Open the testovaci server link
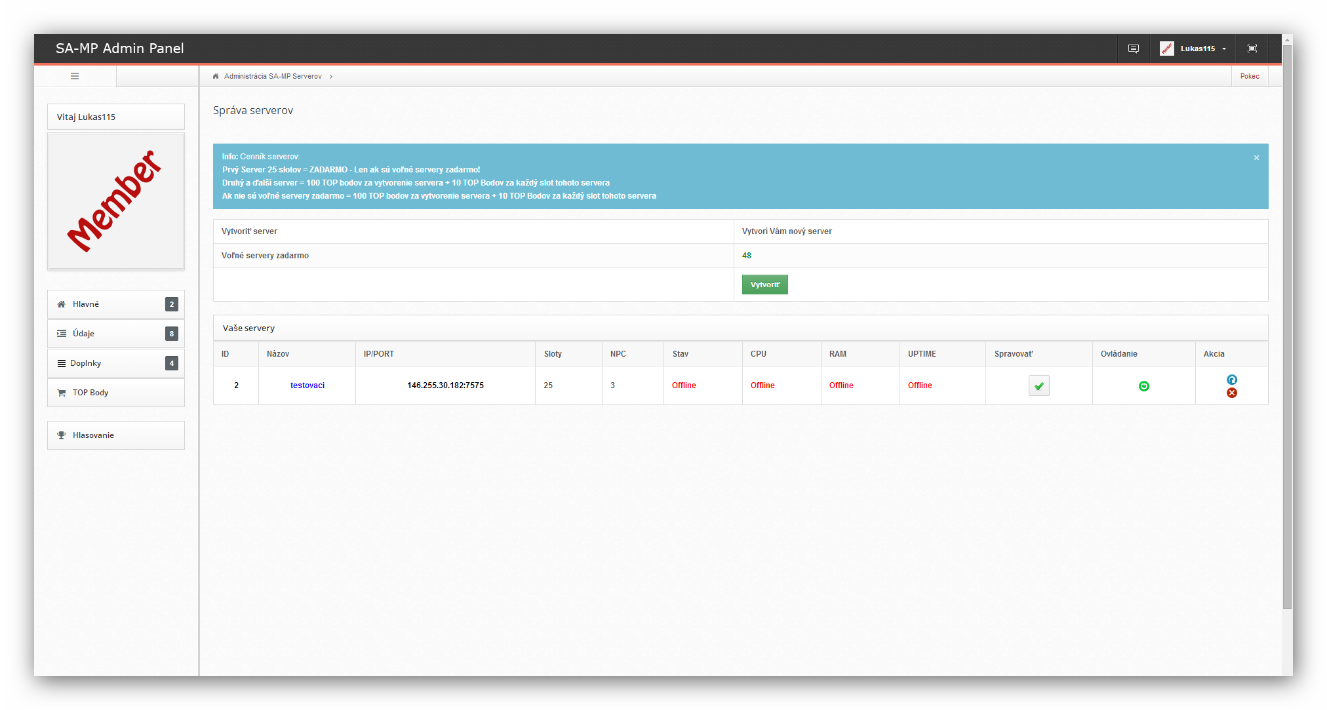The image size is (1327, 710). (307, 385)
